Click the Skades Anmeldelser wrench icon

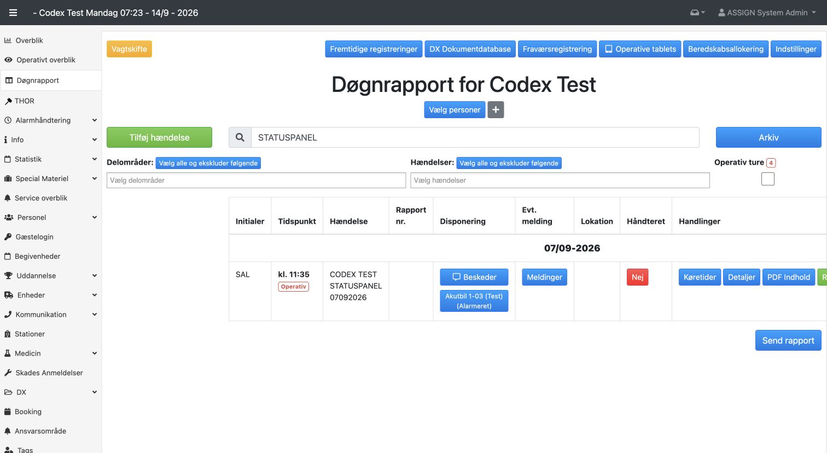click(8, 373)
